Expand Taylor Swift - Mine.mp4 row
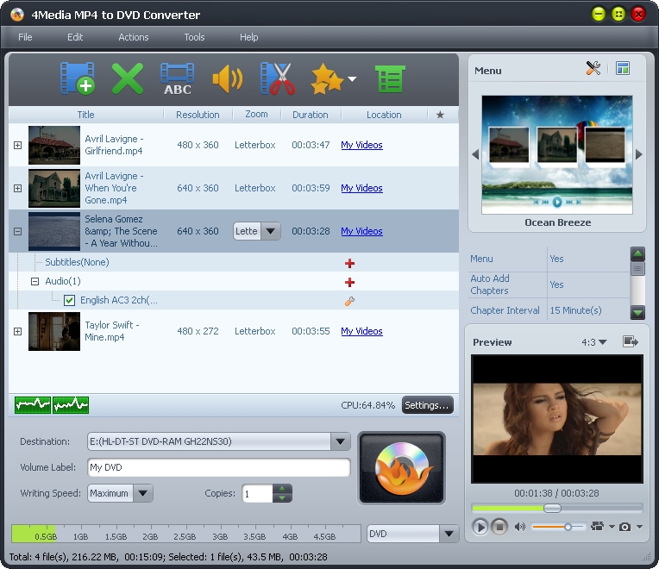 17,331
